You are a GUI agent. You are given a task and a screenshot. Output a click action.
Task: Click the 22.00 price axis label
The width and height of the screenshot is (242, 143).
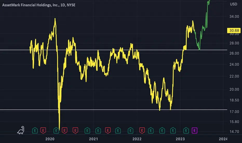(x=234, y=76)
